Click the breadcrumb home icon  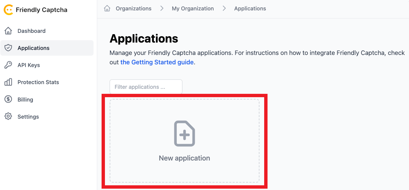coord(107,8)
